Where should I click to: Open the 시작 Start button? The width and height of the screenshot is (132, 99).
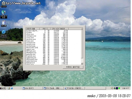click(3, 88)
